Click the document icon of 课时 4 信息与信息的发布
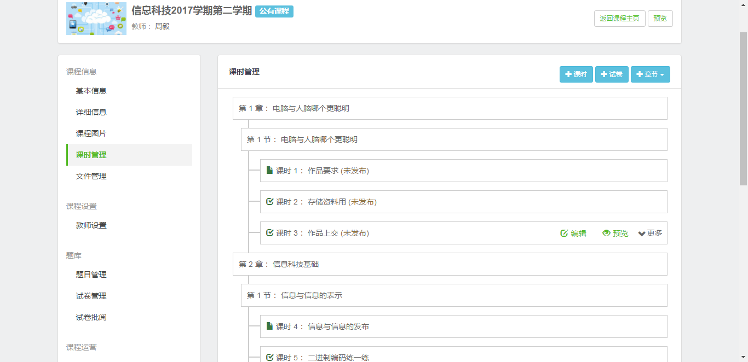748x362 pixels. (269, 326)
